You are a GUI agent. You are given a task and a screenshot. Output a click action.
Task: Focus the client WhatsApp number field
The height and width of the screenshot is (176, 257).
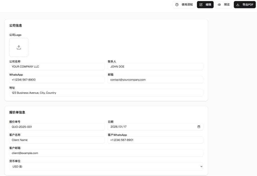(155, 140)
